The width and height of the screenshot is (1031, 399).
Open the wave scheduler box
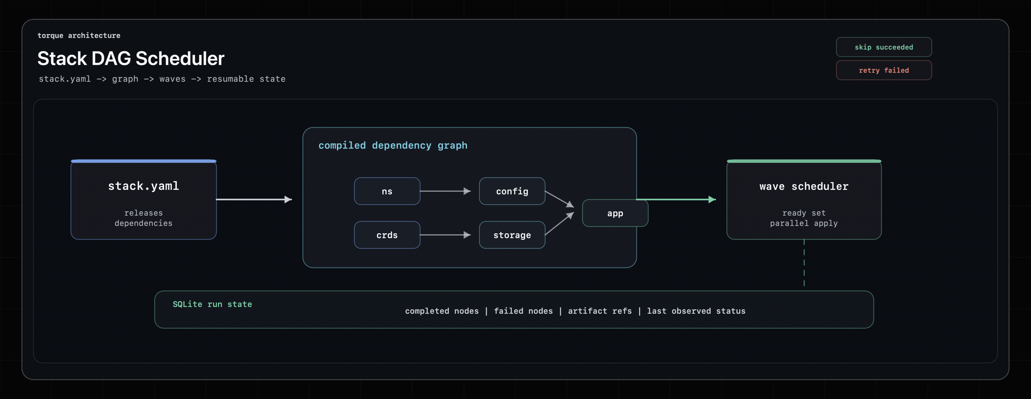pos(804,199)
